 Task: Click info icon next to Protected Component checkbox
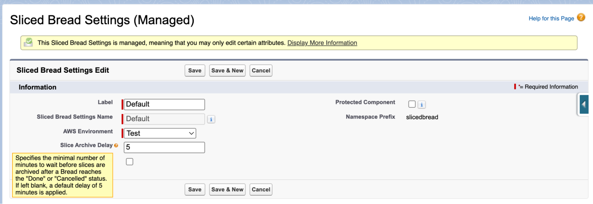click(x=422, y=105)
